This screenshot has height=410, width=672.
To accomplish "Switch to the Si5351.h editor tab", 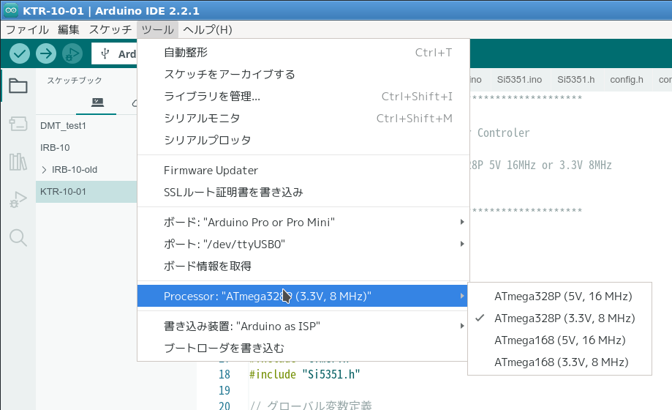I will point(575,80).
